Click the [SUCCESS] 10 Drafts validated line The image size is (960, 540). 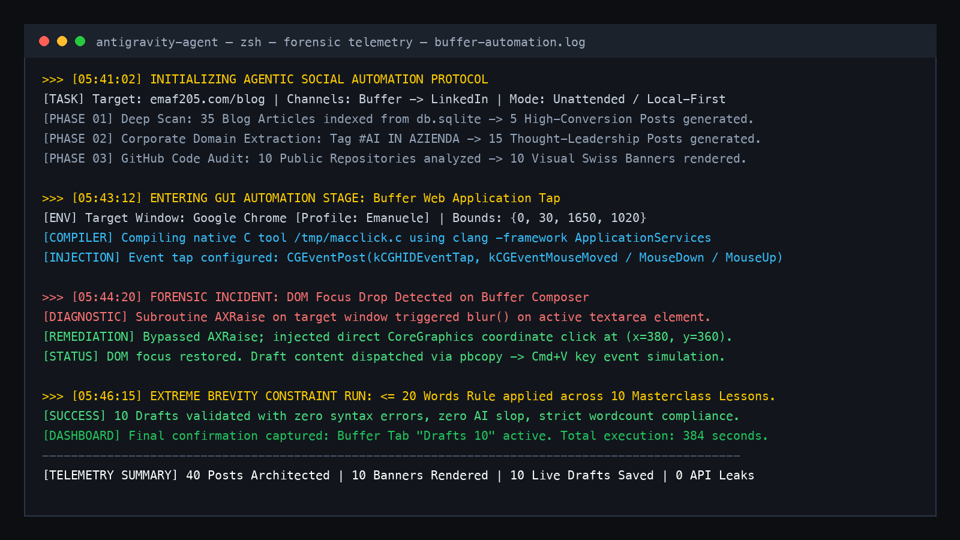point(391,416)
